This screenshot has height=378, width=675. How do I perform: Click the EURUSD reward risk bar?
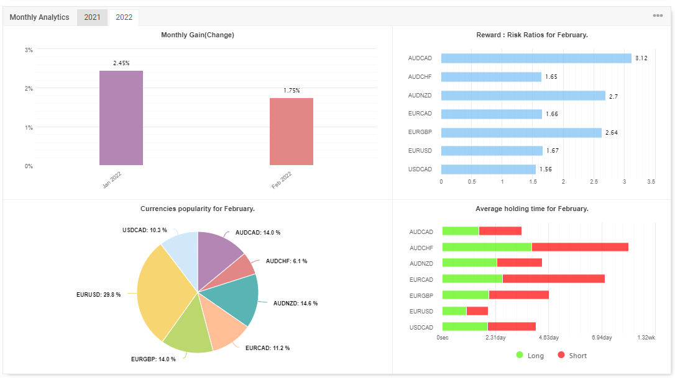[492, 150]
